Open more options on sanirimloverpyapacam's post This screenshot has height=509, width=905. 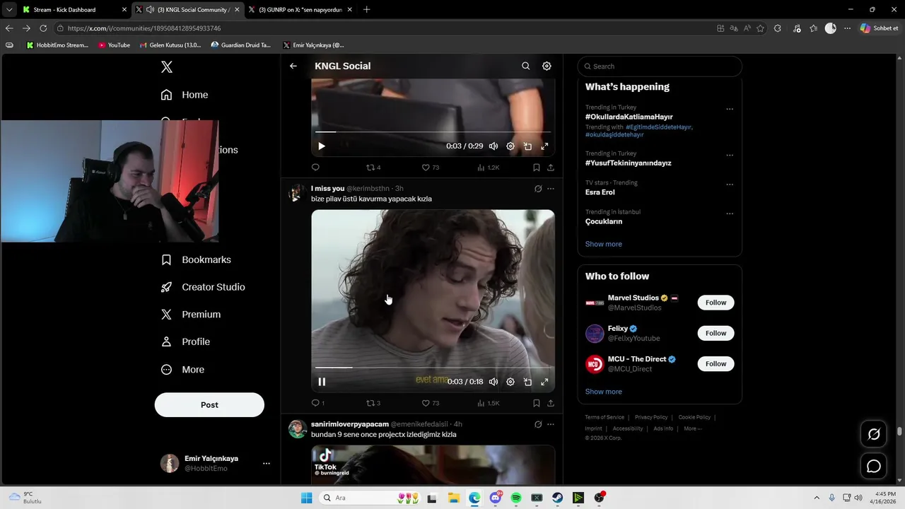pyautogui.click(x=551, y=424)
